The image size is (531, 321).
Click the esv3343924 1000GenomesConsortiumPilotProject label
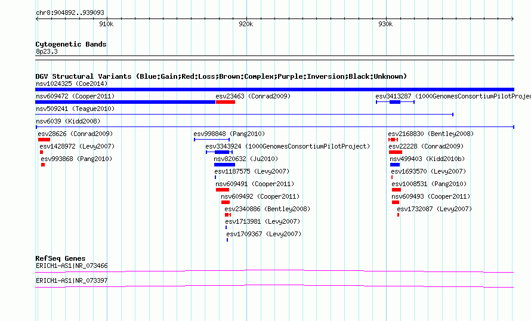pos(288,146)
